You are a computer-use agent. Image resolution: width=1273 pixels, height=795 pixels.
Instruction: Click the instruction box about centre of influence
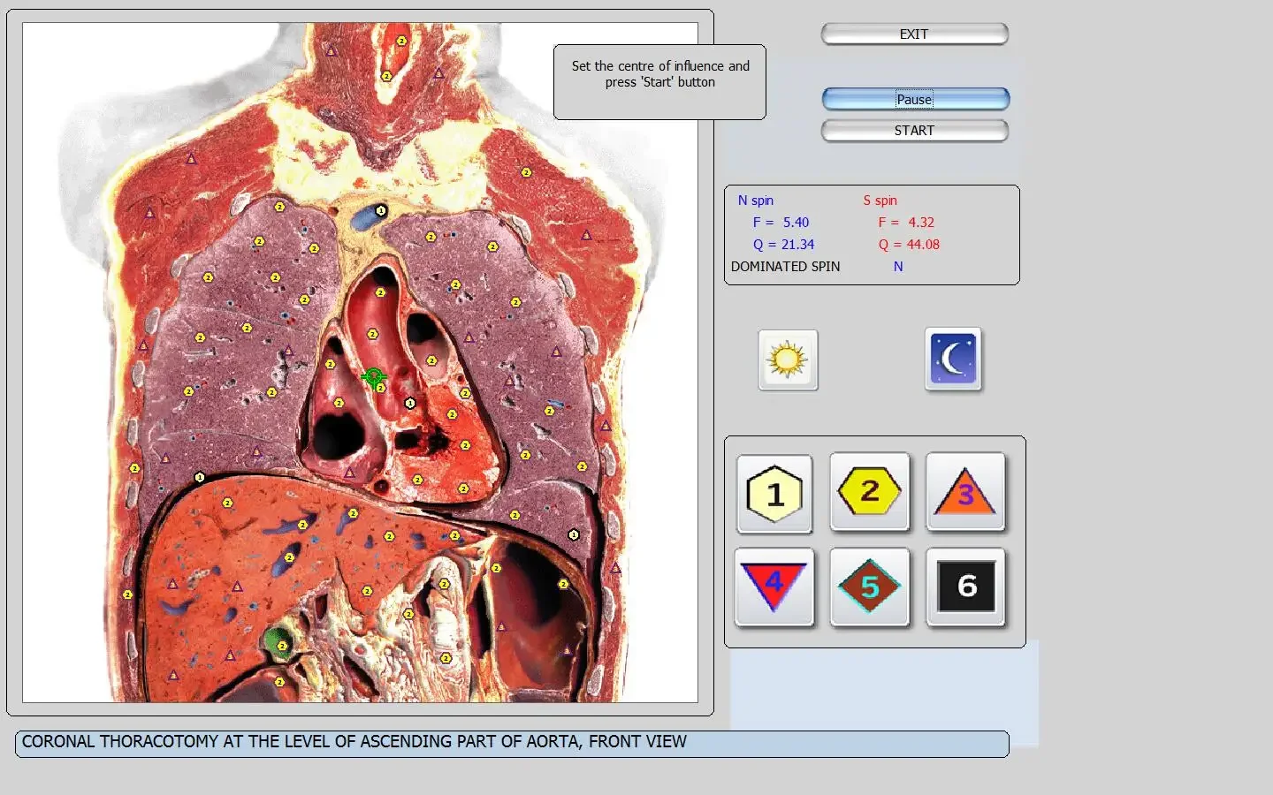point(659,82)
